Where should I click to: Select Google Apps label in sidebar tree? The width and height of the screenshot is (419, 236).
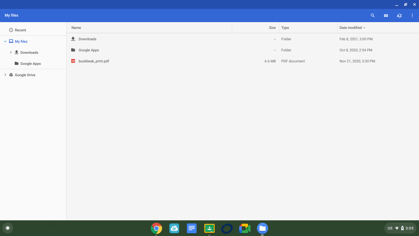(31, 64)
